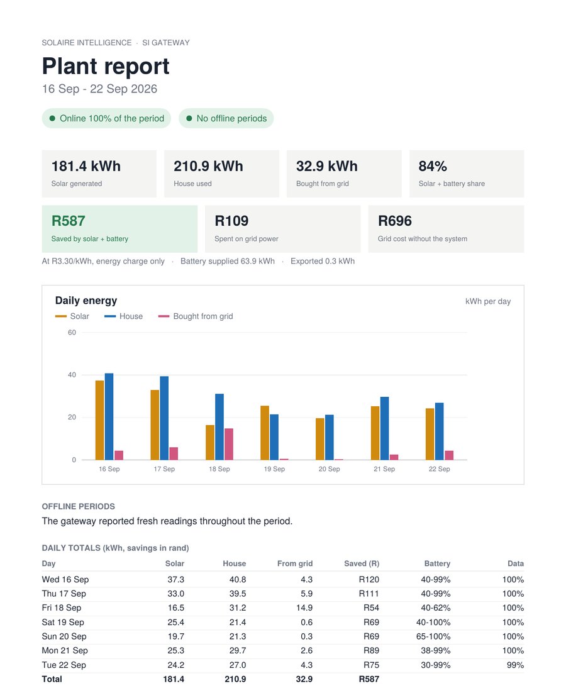Screen dimensions: 566x688
Task: Select the Mon 21 Sep row label
Action: pyautogui.click(x=65, y=651)
